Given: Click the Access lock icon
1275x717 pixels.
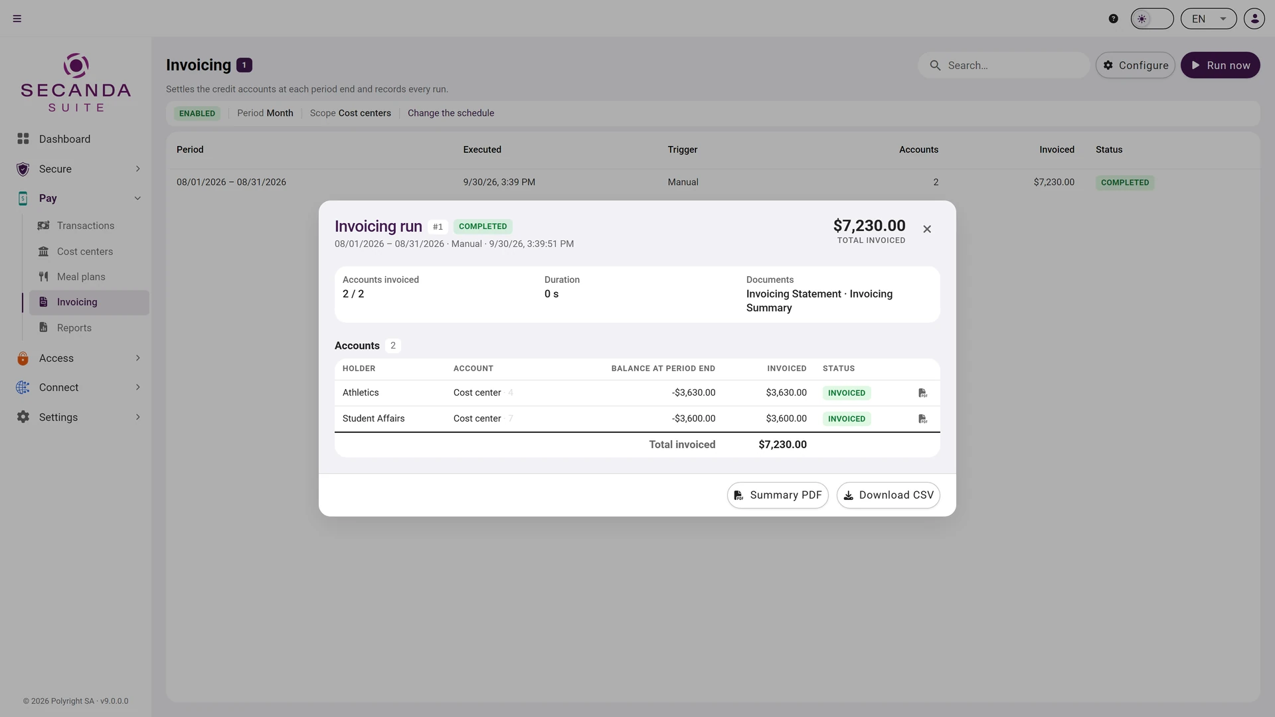Looking at the screenshot, I should coord(23,358).
